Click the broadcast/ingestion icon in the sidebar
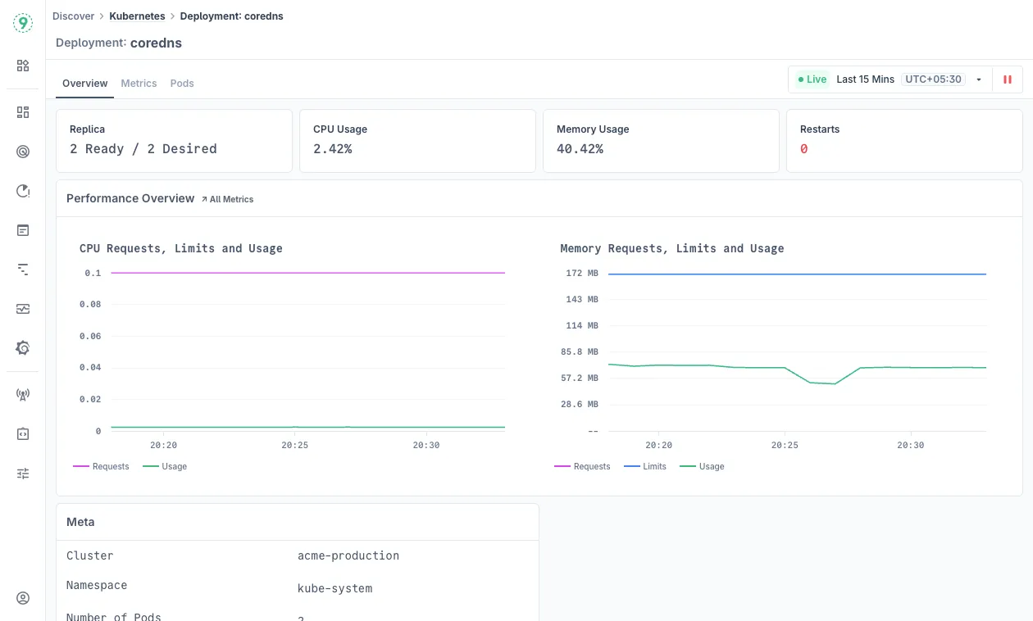 coord(22,394)
